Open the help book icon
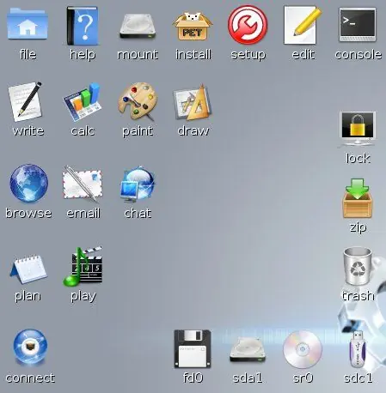Screen dimensions: 386x393 83,26
